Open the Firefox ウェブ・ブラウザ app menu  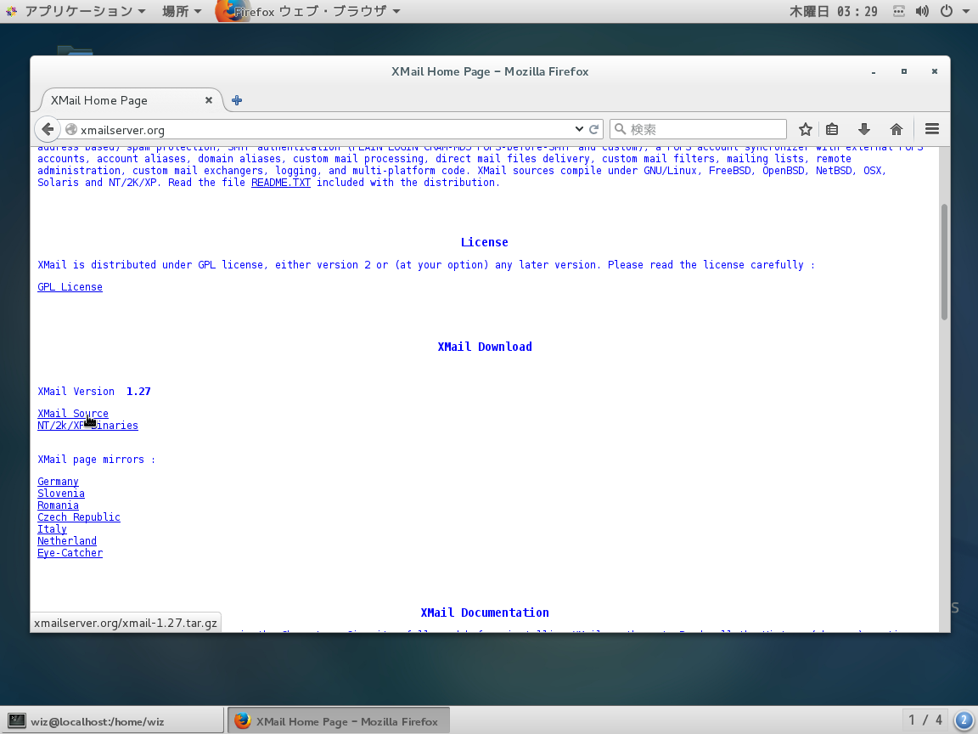309,11
